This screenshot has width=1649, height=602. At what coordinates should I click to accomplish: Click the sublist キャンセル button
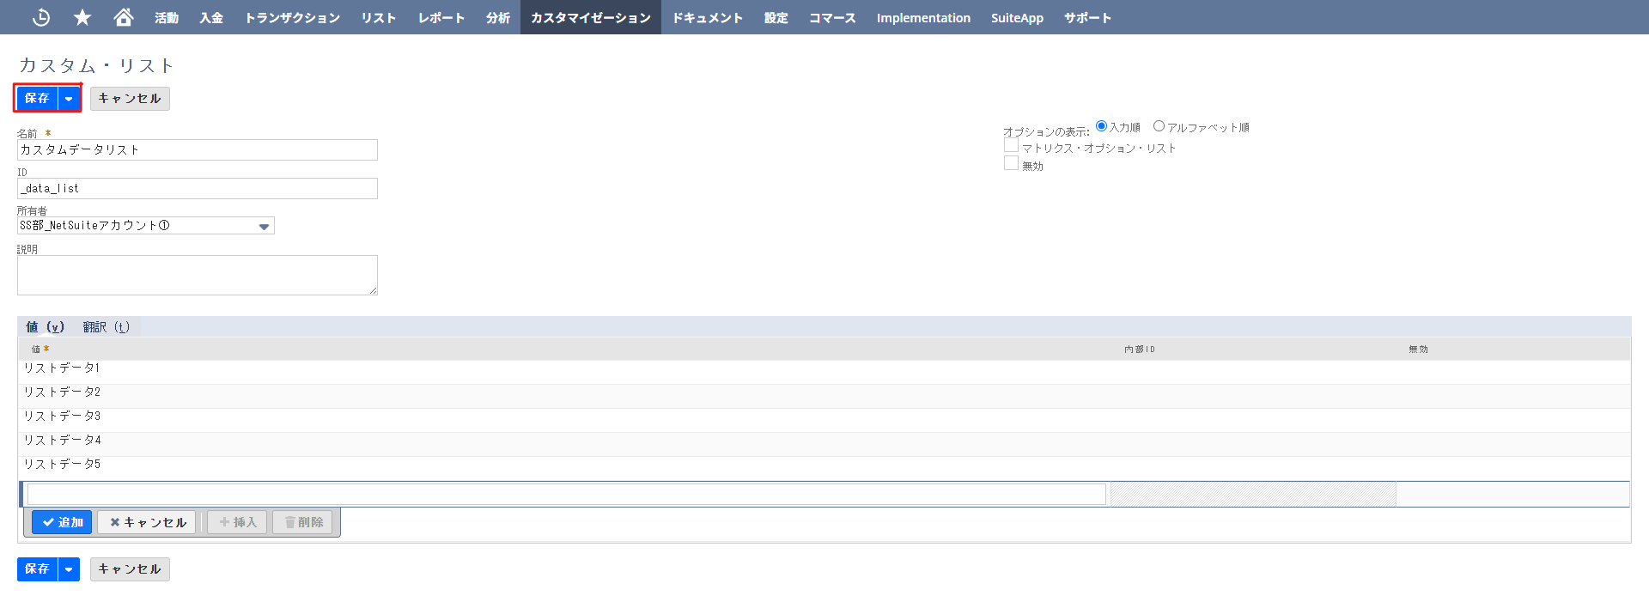tap(147, 522)
